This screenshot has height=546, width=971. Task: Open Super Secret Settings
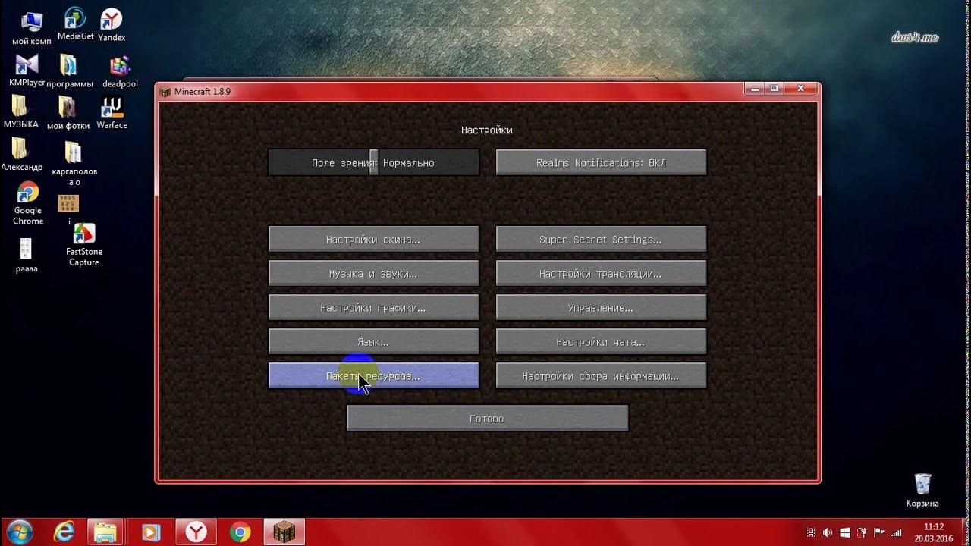pos(601,239)
